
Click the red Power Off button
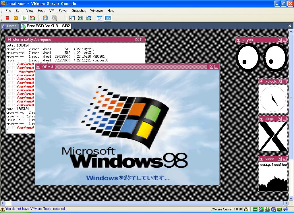tap(7, 18)
